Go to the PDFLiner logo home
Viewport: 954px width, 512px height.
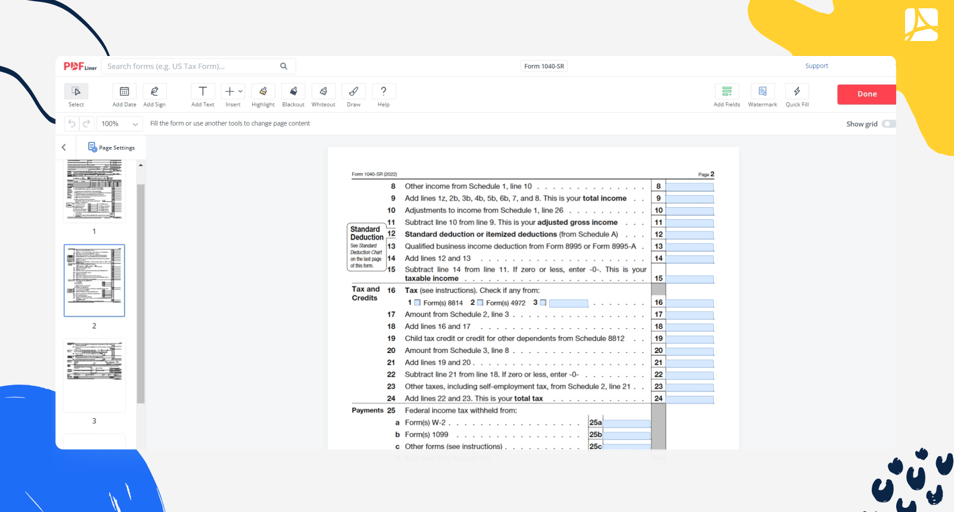80,67
